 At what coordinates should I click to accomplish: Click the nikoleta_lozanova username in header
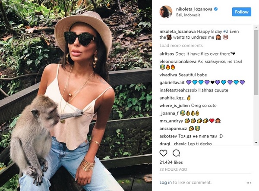tap(194, 9)
